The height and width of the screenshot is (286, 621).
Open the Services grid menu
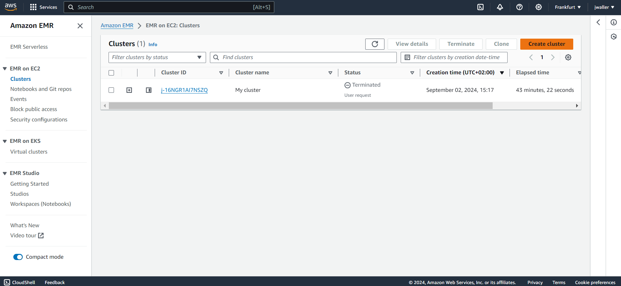point(43,7)
